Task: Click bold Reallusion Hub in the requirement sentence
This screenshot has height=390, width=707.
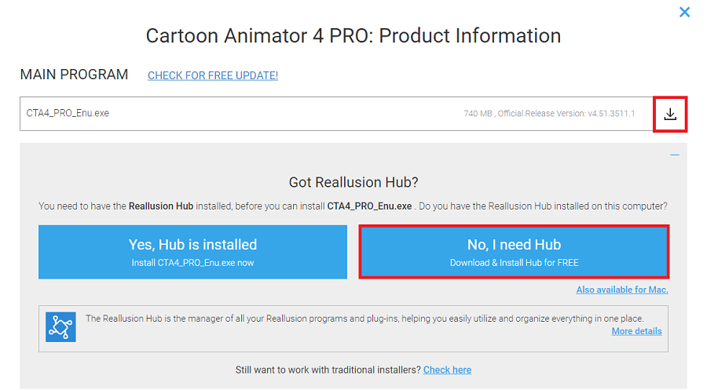Action: pos(163,206)
